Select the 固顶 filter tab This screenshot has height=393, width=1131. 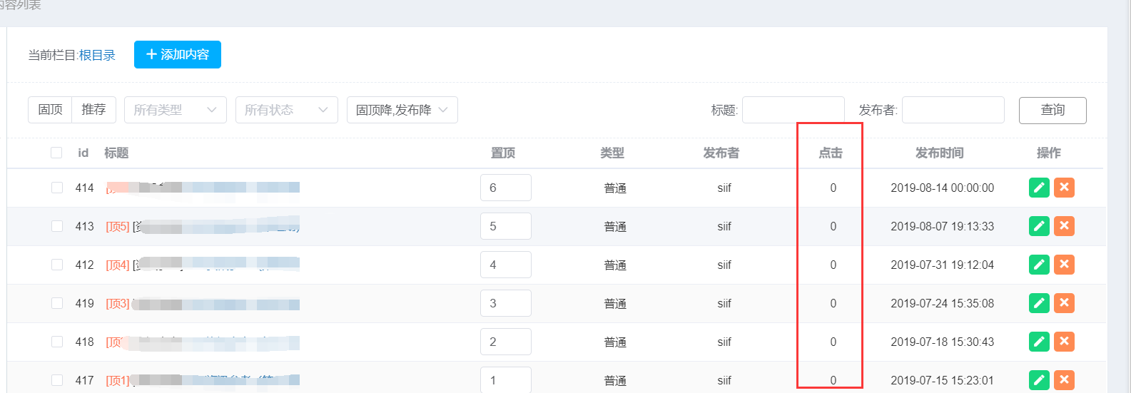click(50, 110)
